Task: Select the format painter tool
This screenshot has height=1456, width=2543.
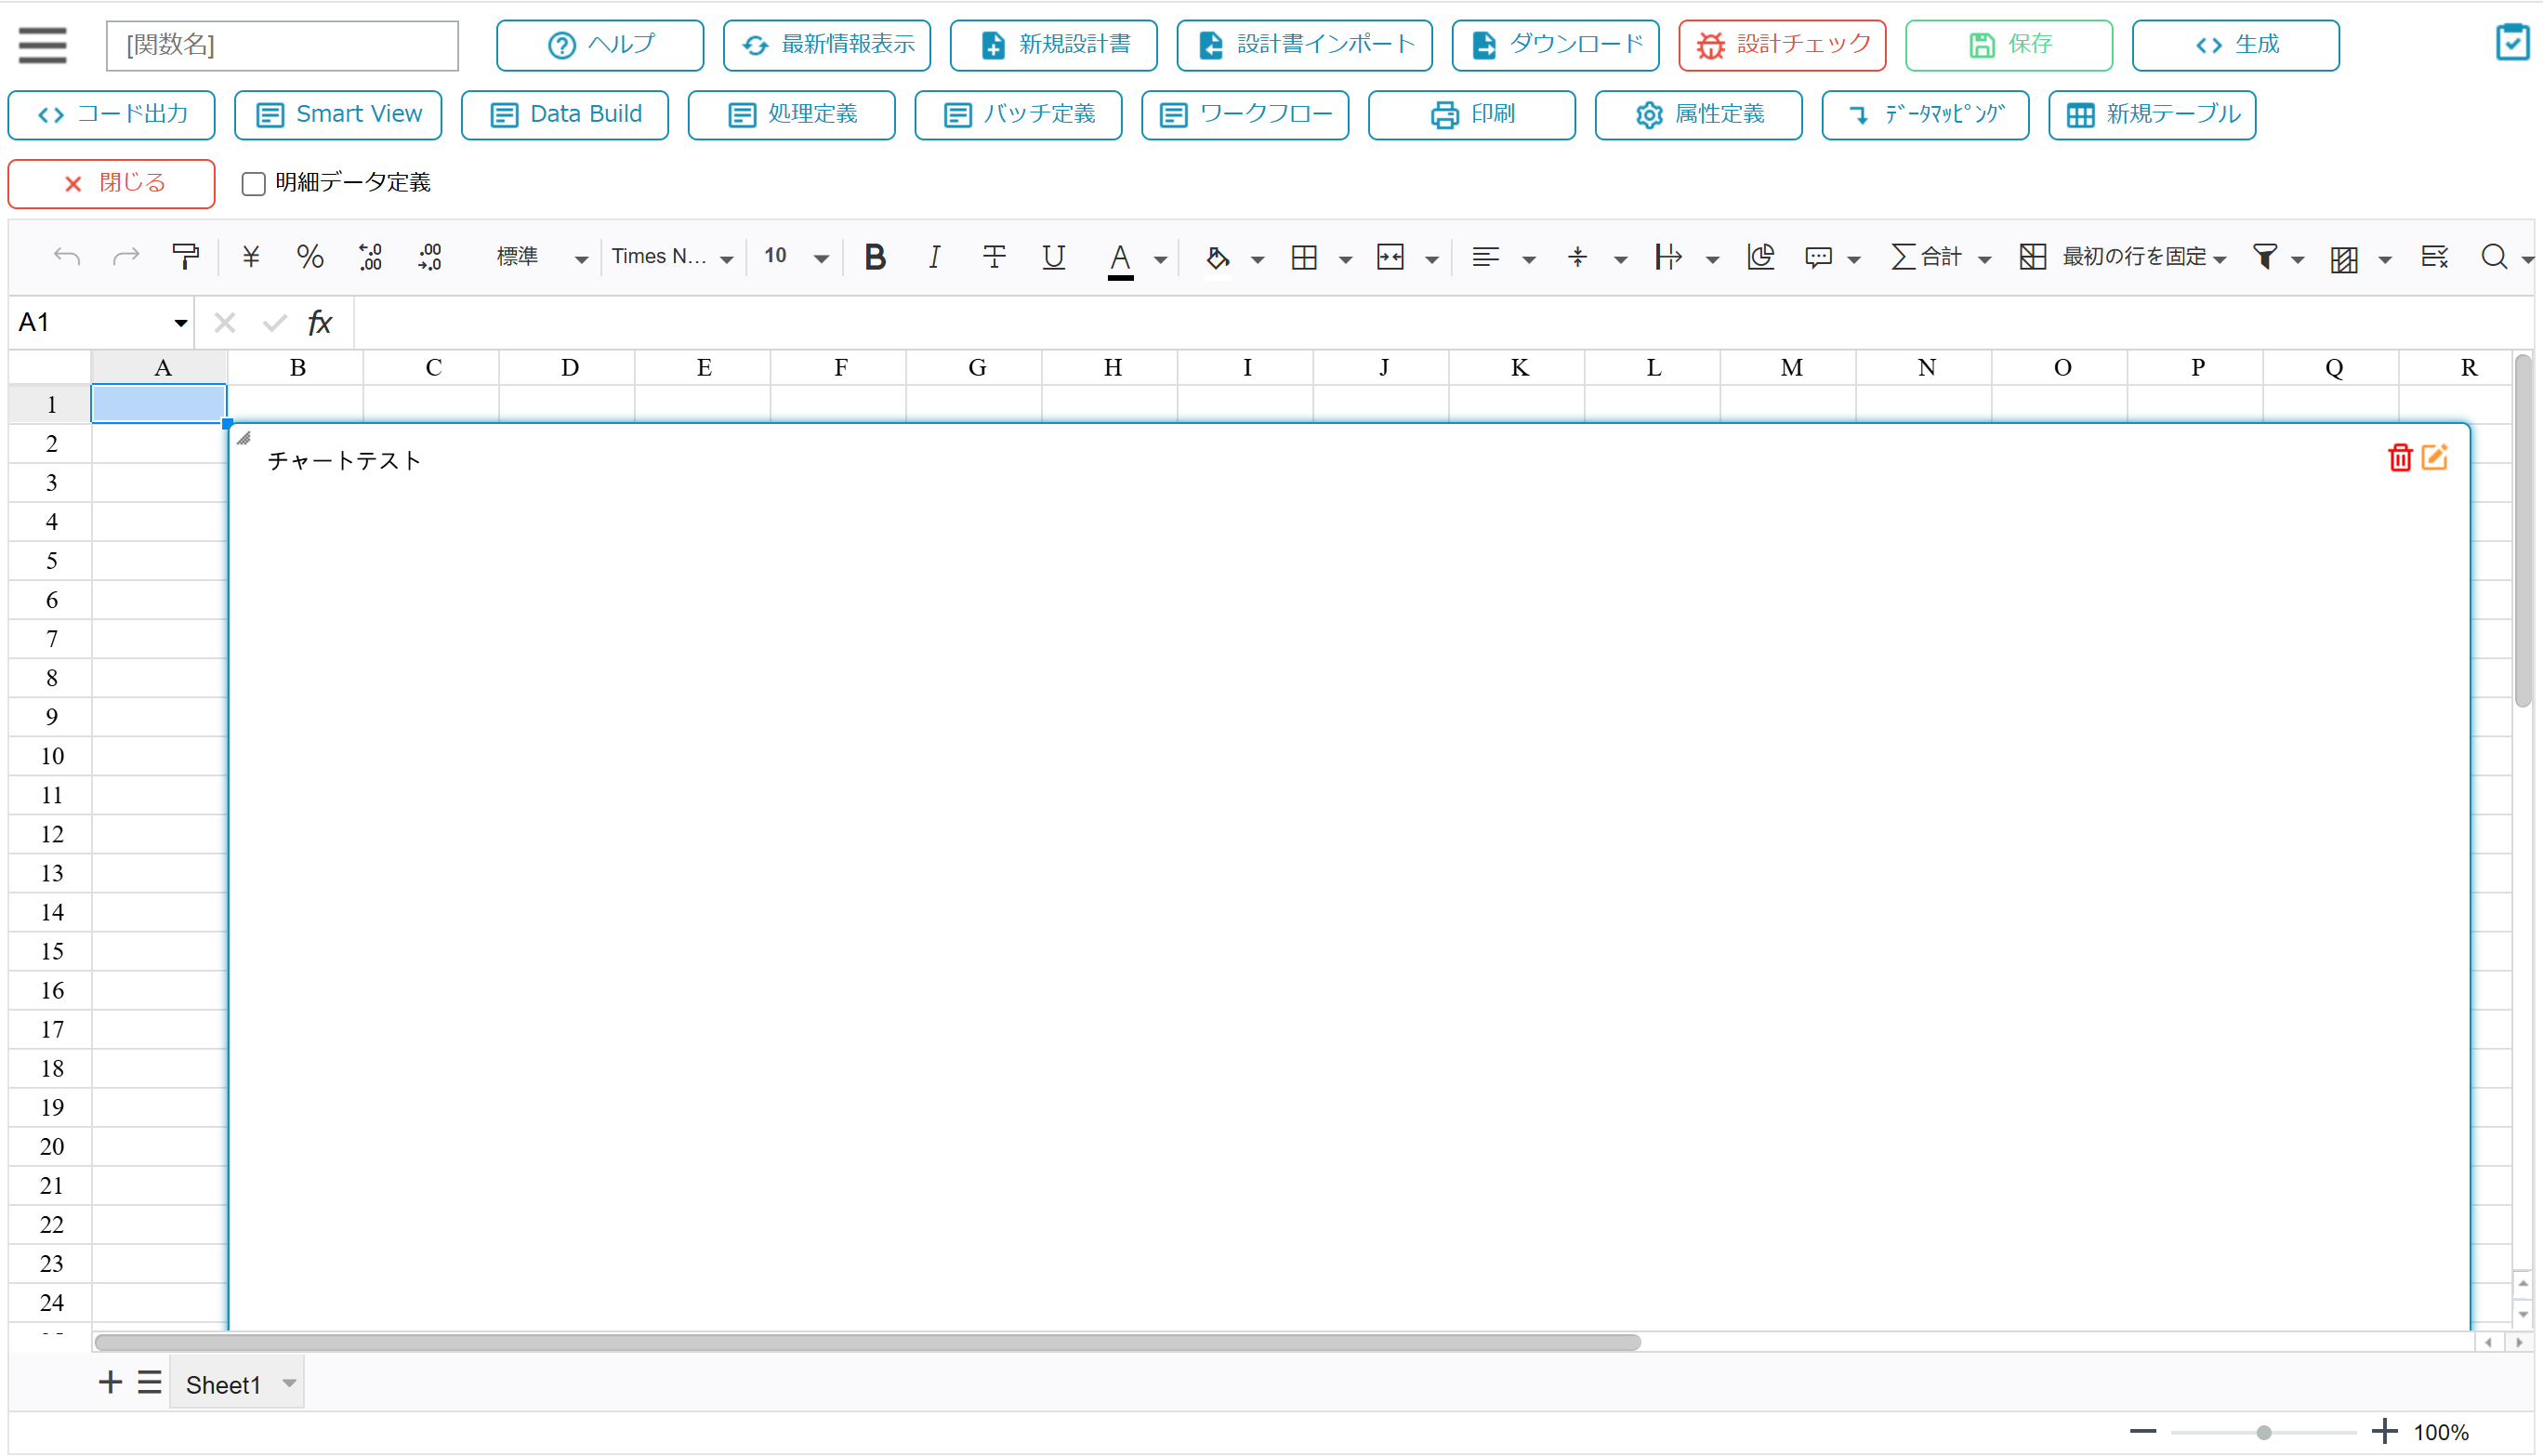Action: pyautogui.click(x=186, y=257)
